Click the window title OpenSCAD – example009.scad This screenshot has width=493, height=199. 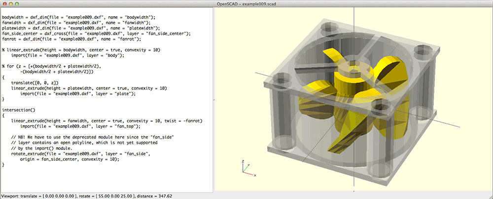[246, 3]
